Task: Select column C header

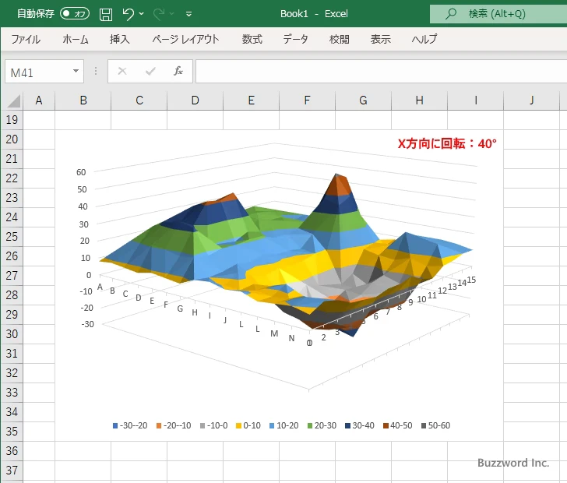Action: tap(139, 100)
